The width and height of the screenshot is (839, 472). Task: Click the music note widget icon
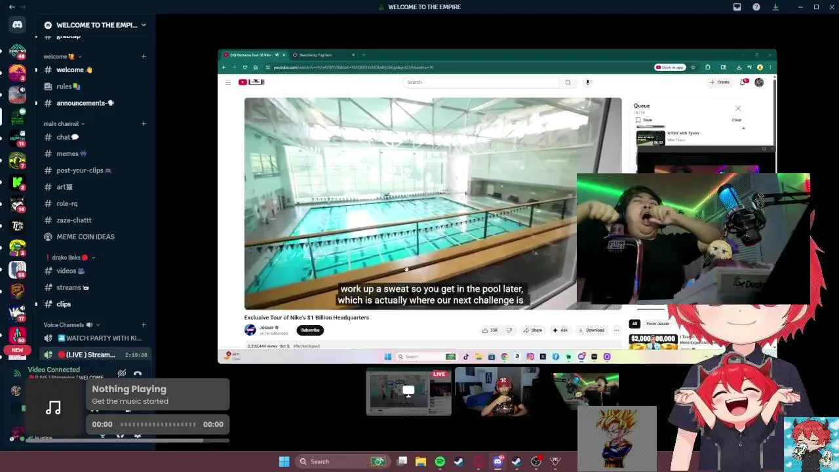(54, 408)
